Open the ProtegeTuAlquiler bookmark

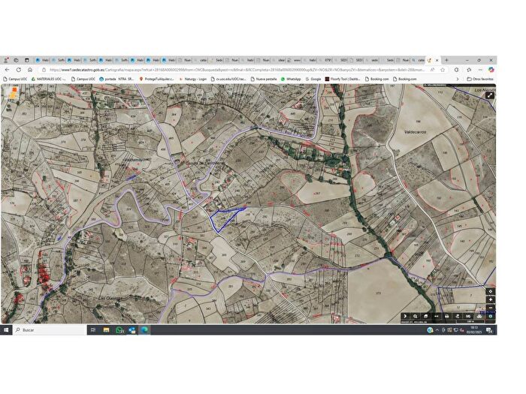click(157, 79)
